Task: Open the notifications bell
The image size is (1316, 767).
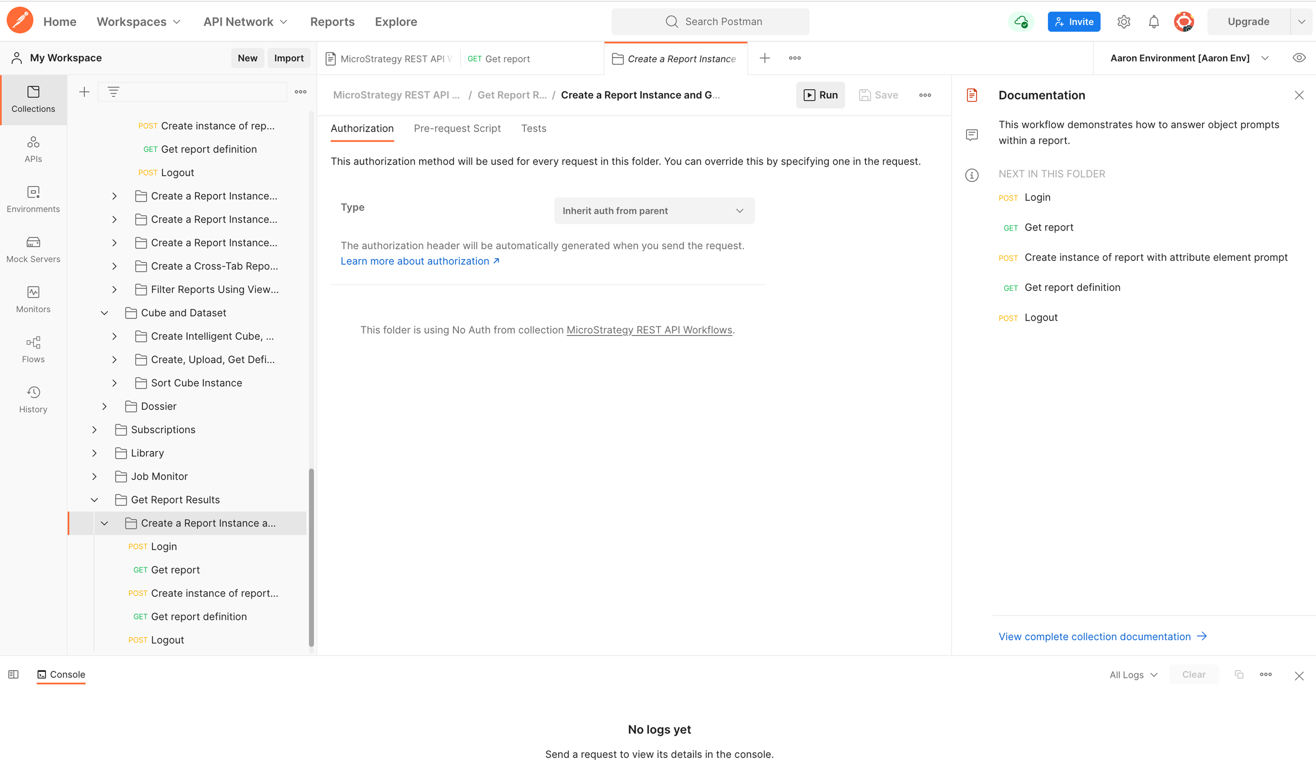Action: tap(1154, 21)
